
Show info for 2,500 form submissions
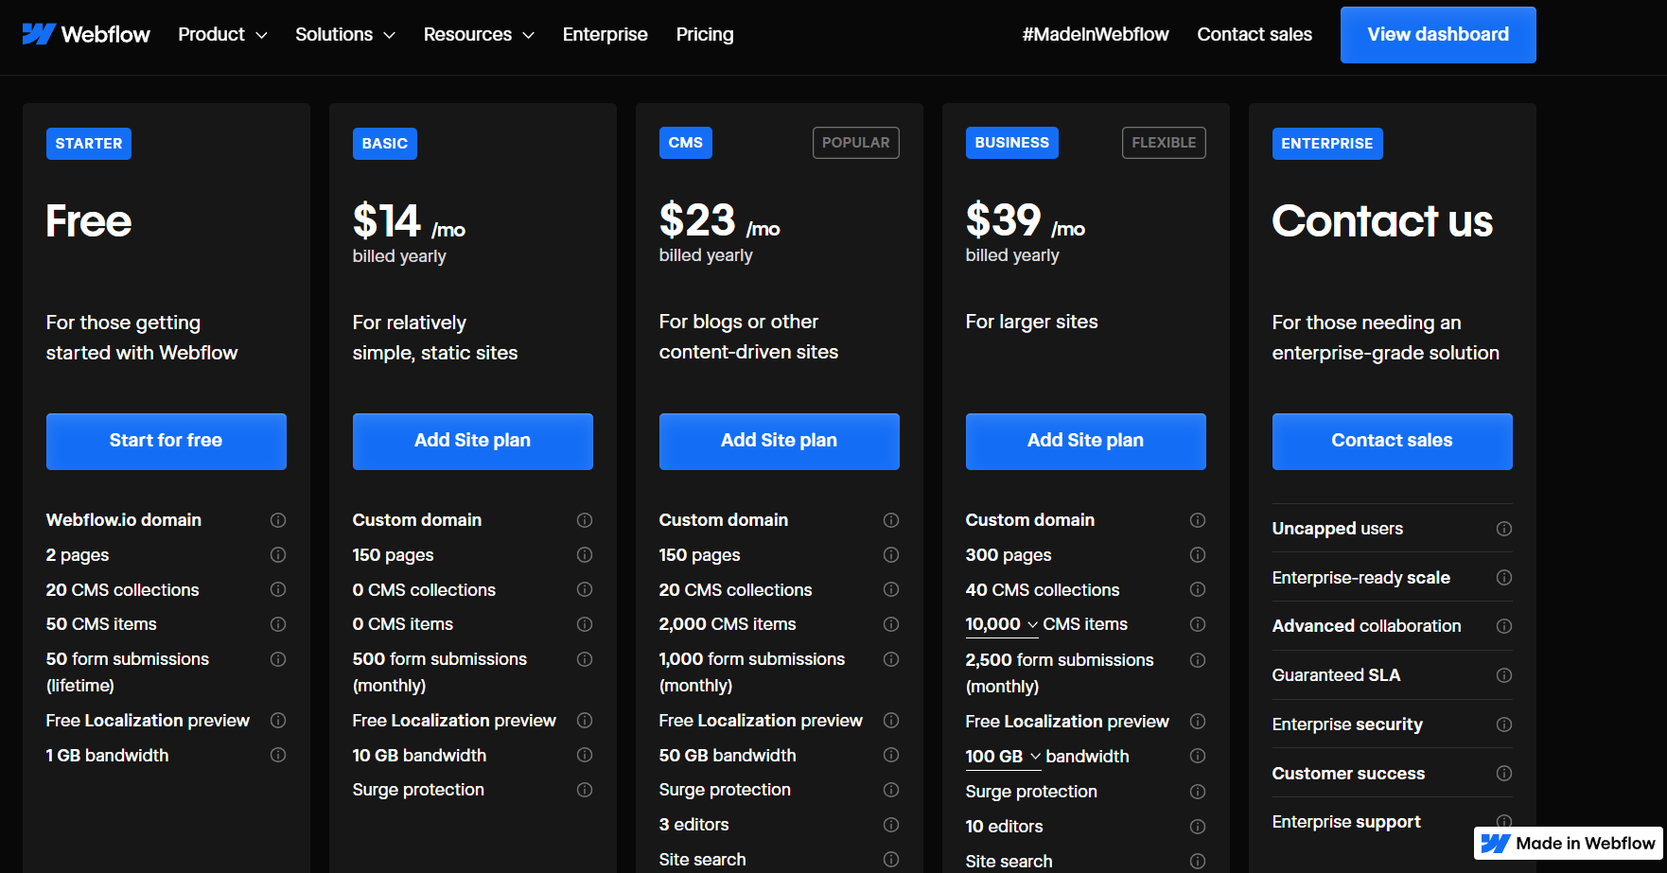(1198, 660)
